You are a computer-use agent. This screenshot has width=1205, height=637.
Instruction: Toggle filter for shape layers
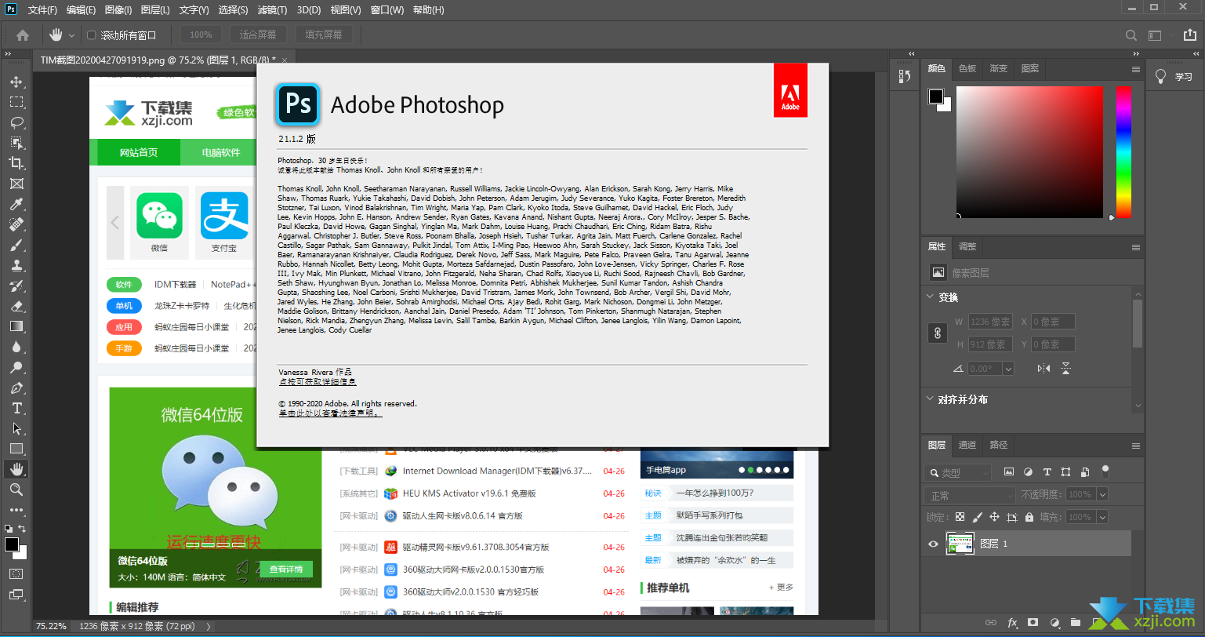click(x=1065, y=472)
